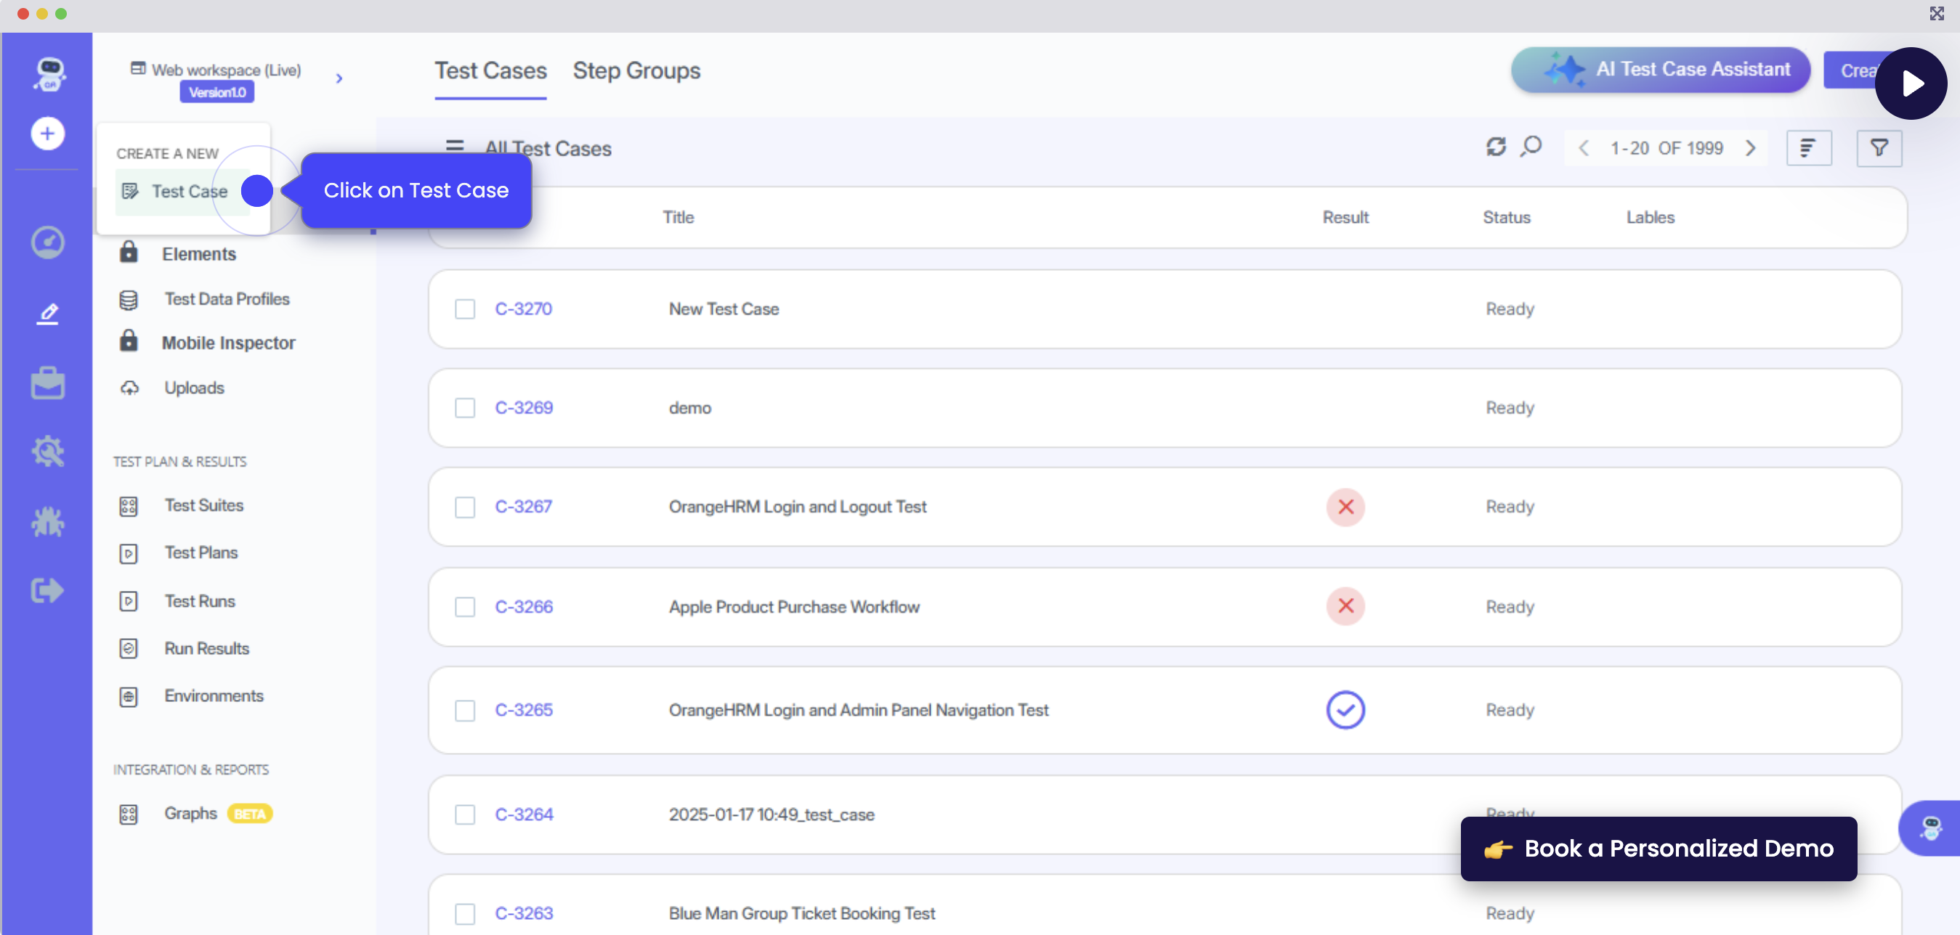Open test case link C-3266
Image resolution: width=1960 pixels, height=935 pixels.
point(524,607)
